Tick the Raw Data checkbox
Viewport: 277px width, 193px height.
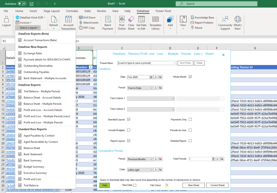(x=135, y=185)
